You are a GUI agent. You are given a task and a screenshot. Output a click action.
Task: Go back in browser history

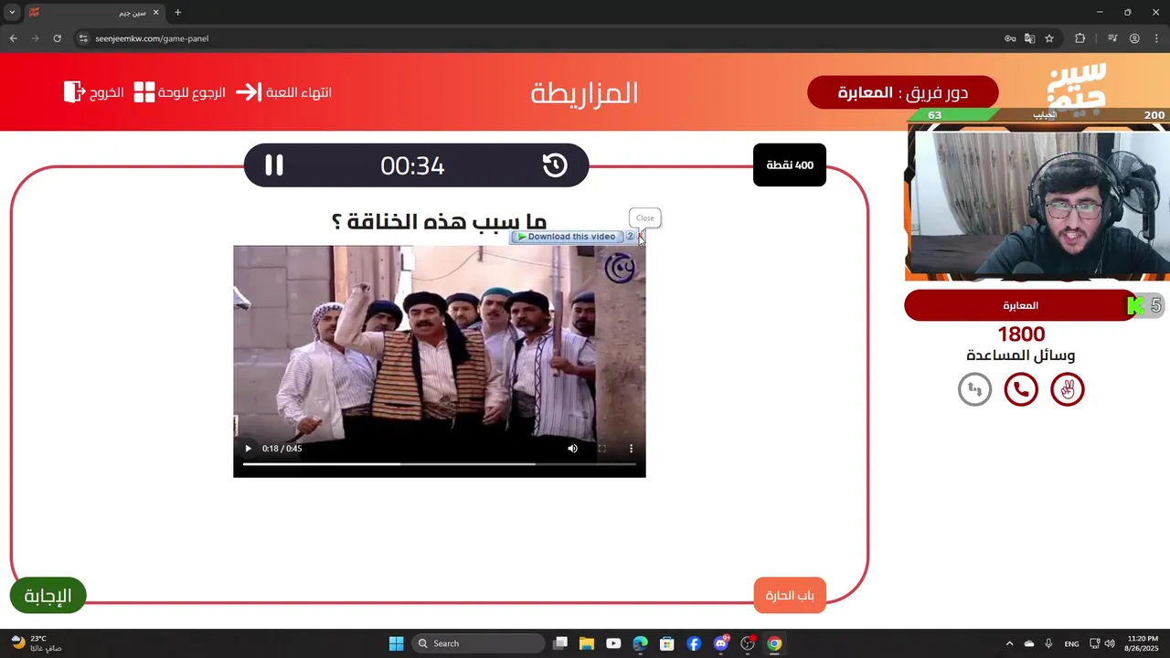[14, 38]
